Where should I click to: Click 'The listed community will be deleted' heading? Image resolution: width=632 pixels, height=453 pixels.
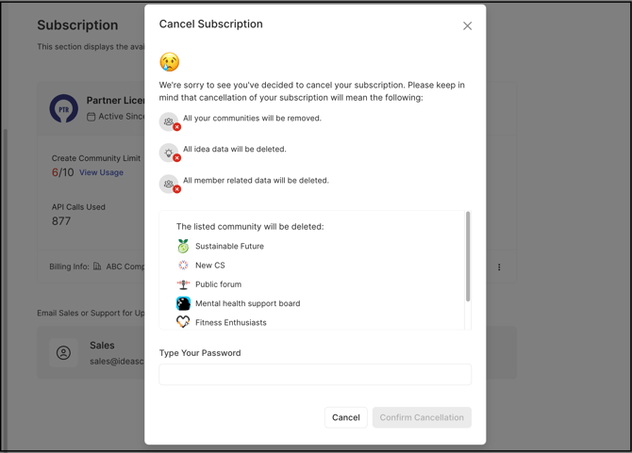[250, 227]
